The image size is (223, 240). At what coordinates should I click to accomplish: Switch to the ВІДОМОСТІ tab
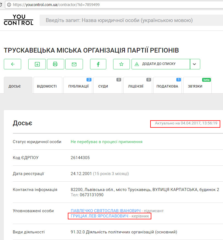[x=48, y=85]
